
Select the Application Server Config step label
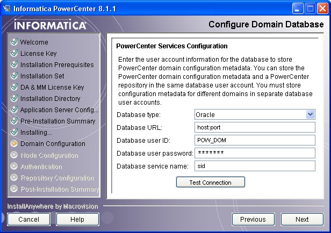click(59, 110)
